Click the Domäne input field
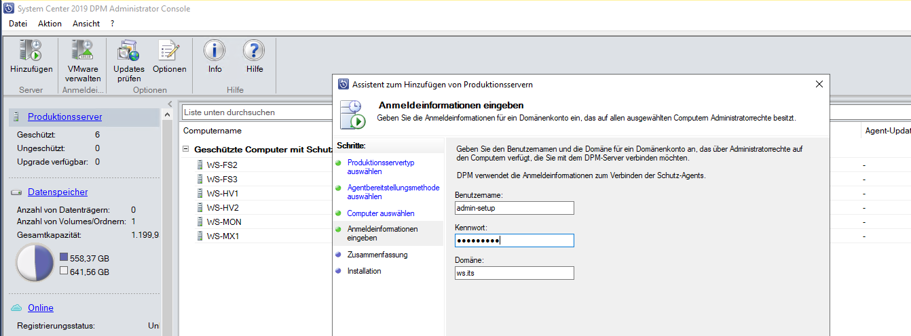 (x=515, y=273)
